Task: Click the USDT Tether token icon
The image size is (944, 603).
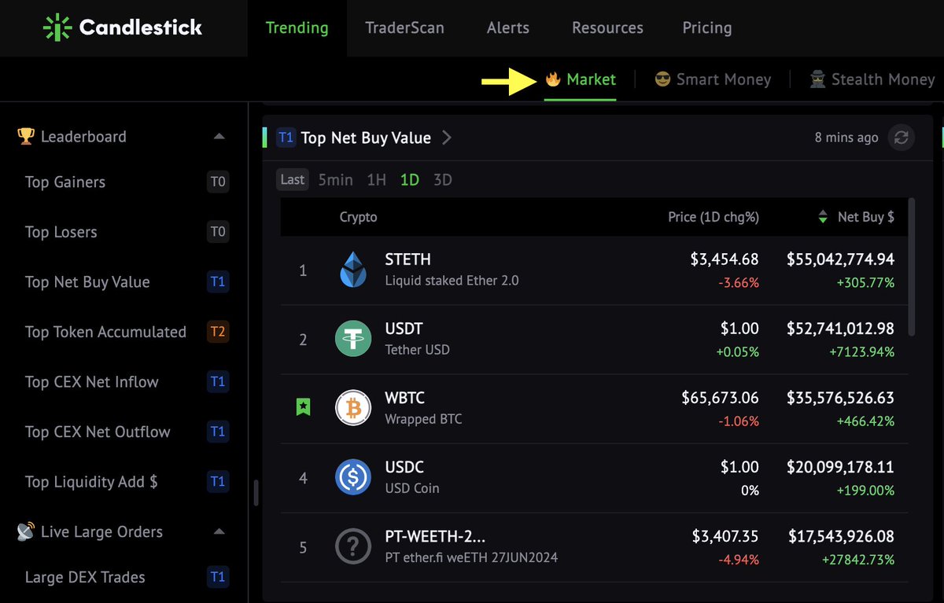Action: (353, 339)
